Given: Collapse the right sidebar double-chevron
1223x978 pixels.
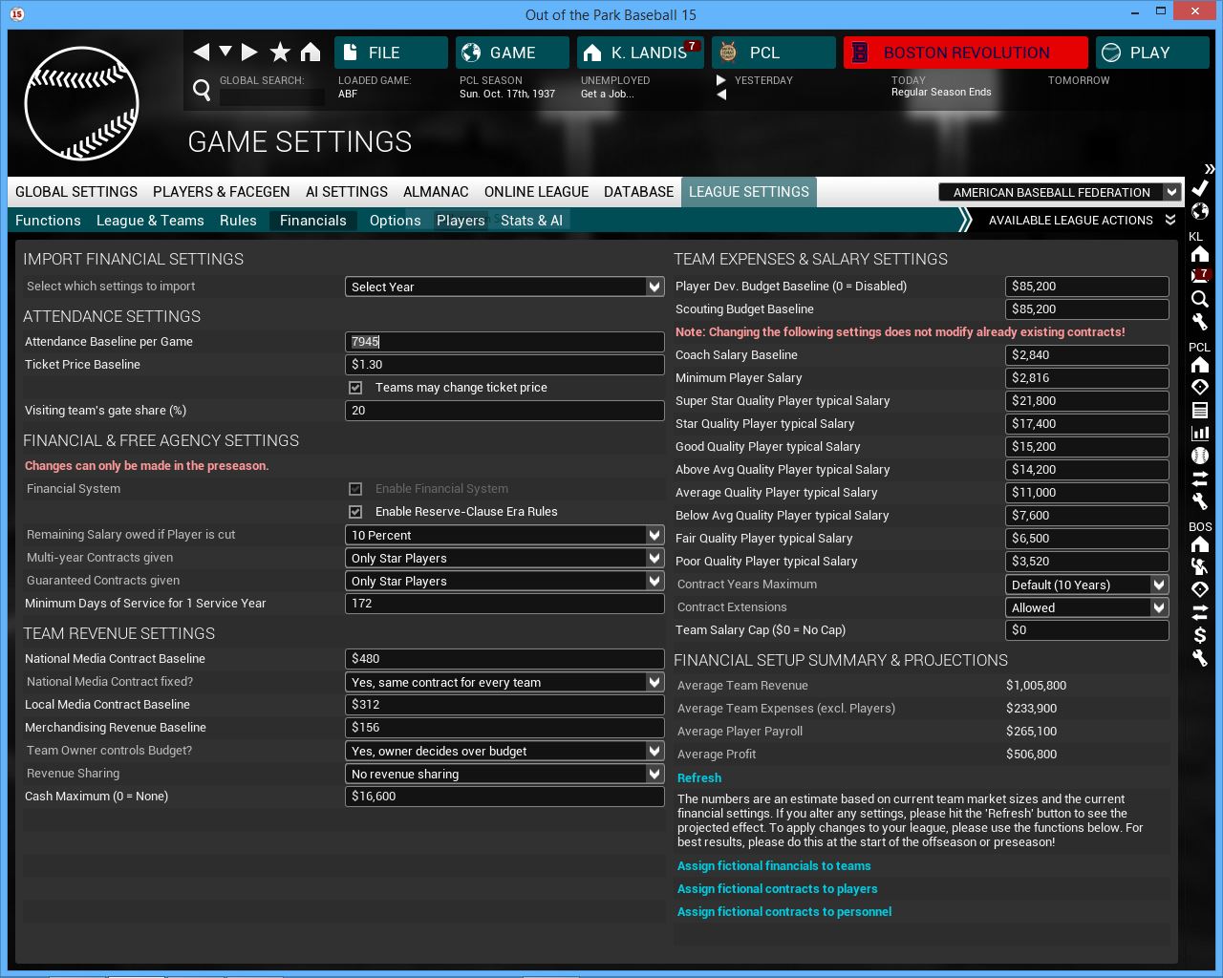Looking at the screenshot, I should (x=1210, y=168).
